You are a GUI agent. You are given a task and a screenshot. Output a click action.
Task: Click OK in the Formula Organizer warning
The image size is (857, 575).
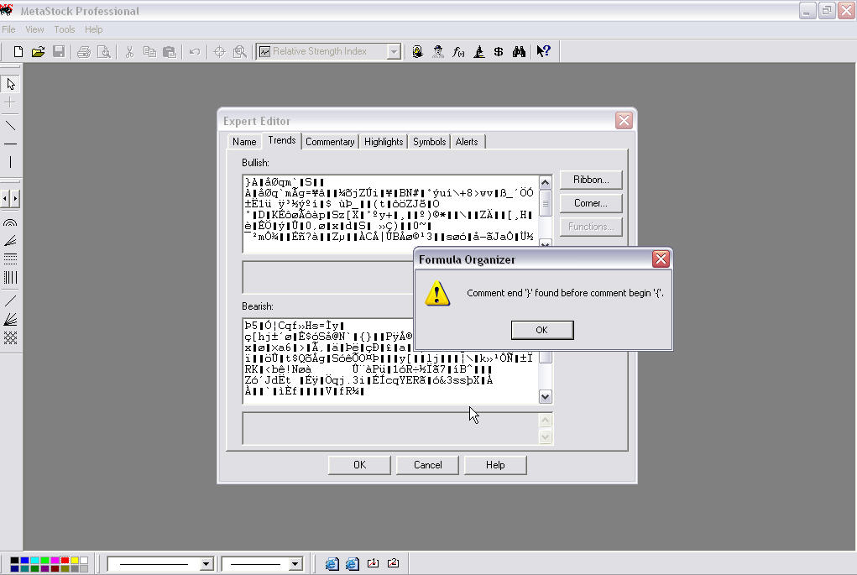click(x=542, y=330)
